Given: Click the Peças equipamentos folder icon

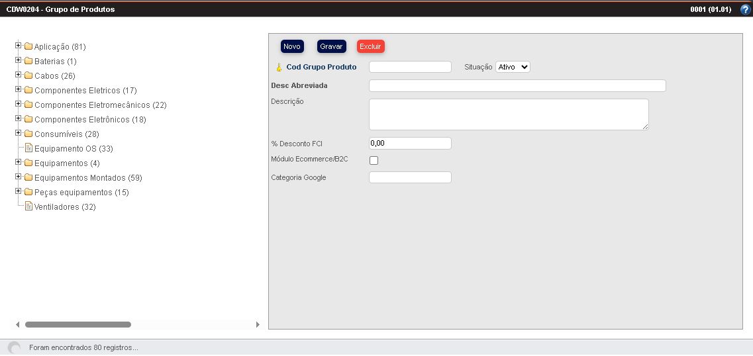Looking at the screenshot, I should point(28,192).
